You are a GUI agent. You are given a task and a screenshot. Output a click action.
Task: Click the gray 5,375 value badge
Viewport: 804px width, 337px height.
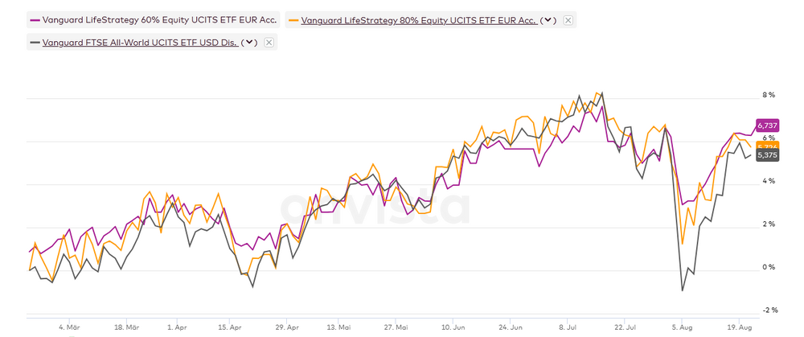pos(768,155)
